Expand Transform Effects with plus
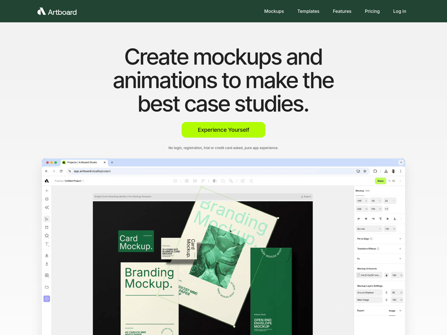This screenshot has height=335, width=447. (x=400, y=249)
